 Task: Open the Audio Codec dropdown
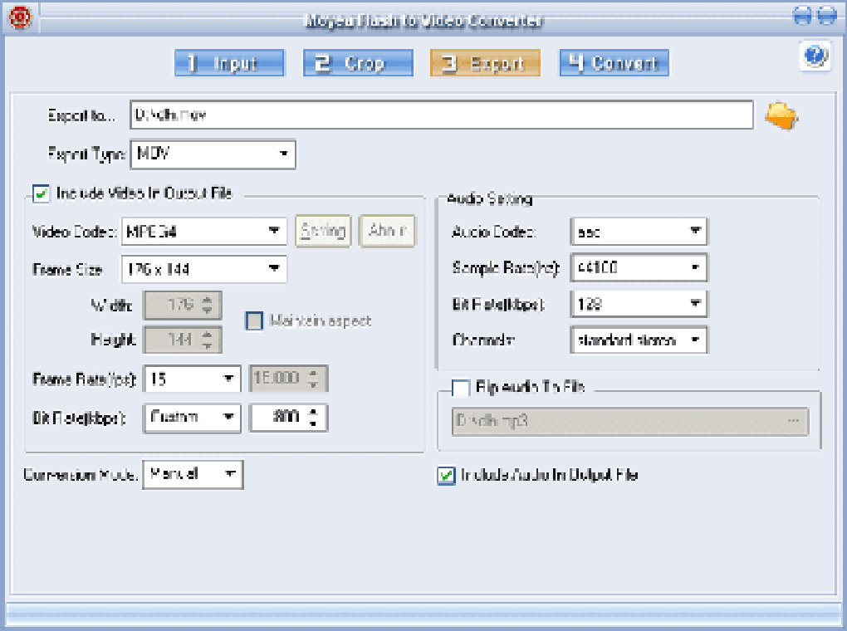pos(639,232)
